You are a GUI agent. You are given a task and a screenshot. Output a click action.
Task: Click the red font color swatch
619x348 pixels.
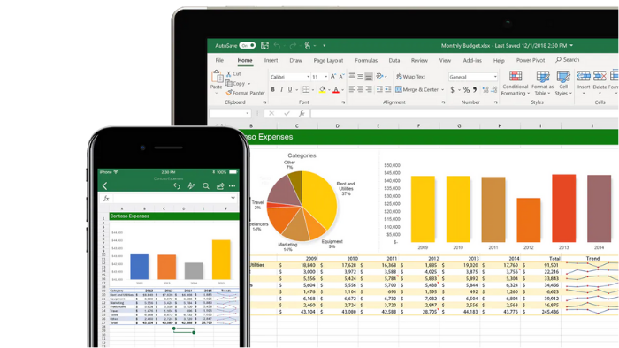(336, 90)
